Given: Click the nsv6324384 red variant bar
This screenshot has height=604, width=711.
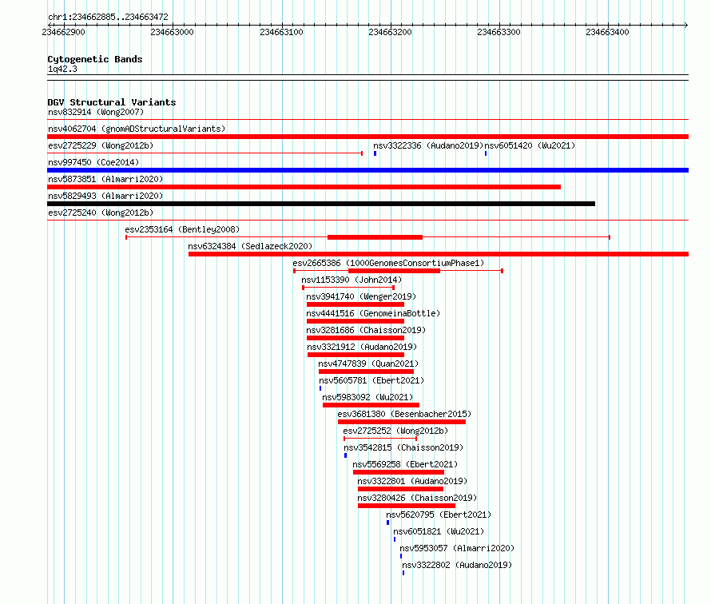Looking at the screenshot, I should (x=439, y=254).
